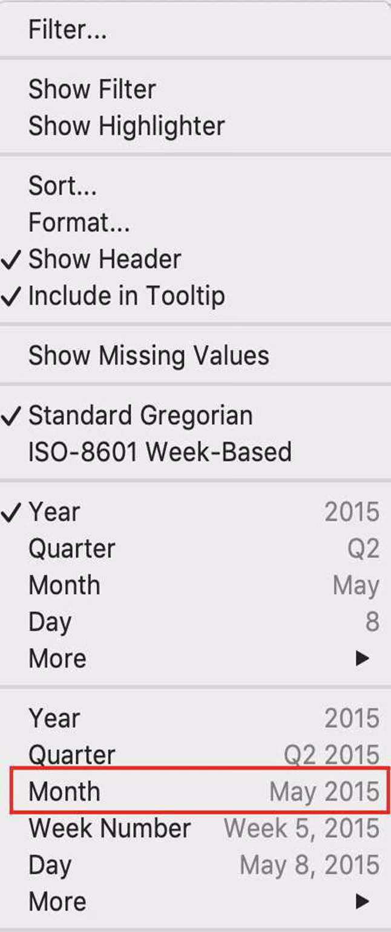391x932 pixels.
Task: Choose the highlighted Month May 2015
Action: 64,792
